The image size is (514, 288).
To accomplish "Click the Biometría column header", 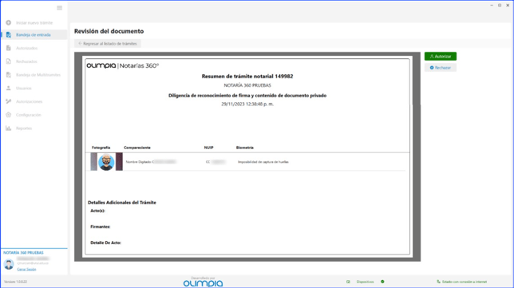I will pos(244,148).
